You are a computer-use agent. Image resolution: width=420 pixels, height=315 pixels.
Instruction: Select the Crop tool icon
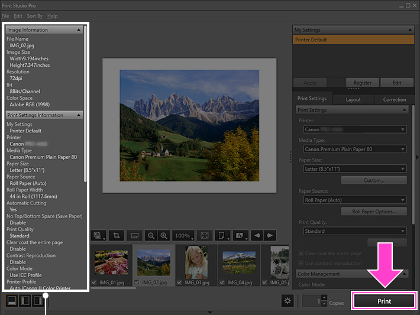tap(115, 235)
